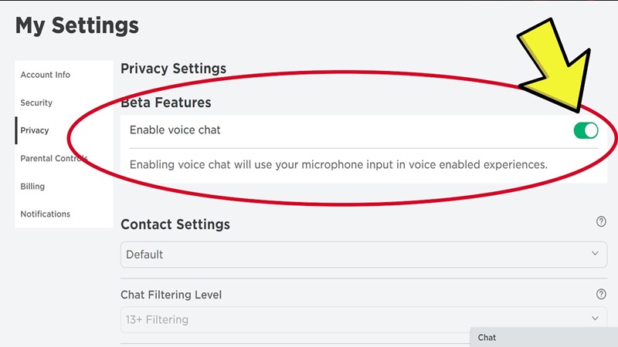Click the Beta Features heading

166,103
